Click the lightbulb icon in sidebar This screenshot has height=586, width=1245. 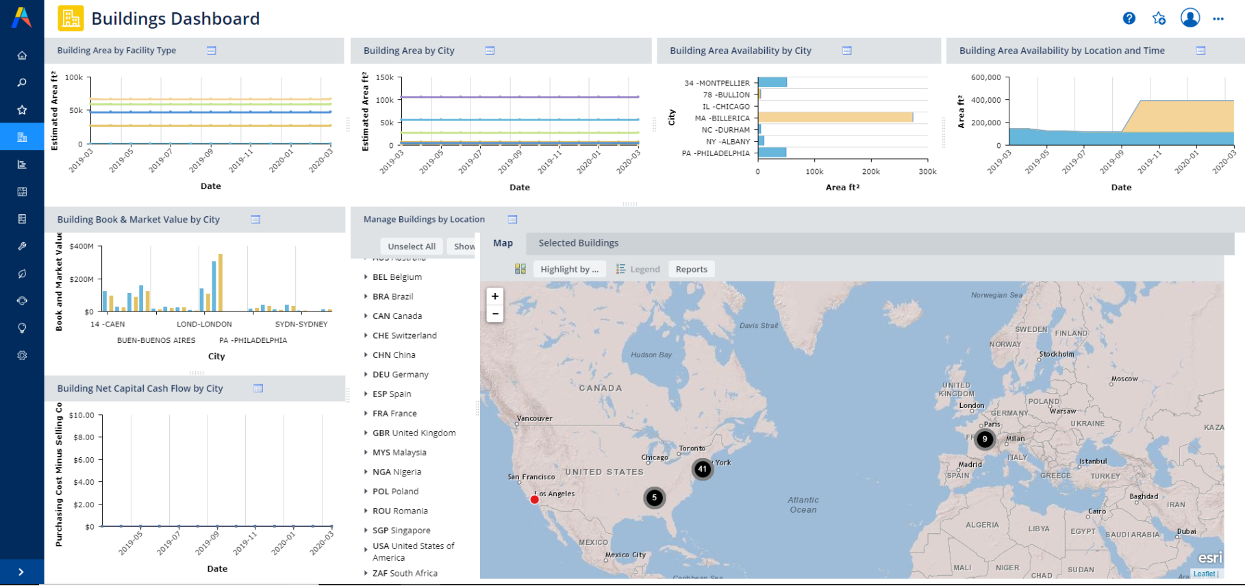[22, 328]
